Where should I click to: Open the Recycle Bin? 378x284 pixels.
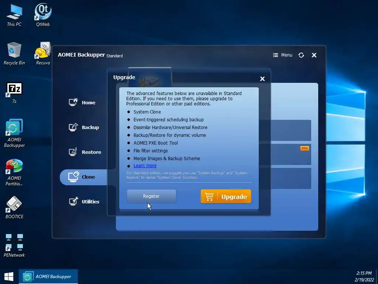[14, 53]
